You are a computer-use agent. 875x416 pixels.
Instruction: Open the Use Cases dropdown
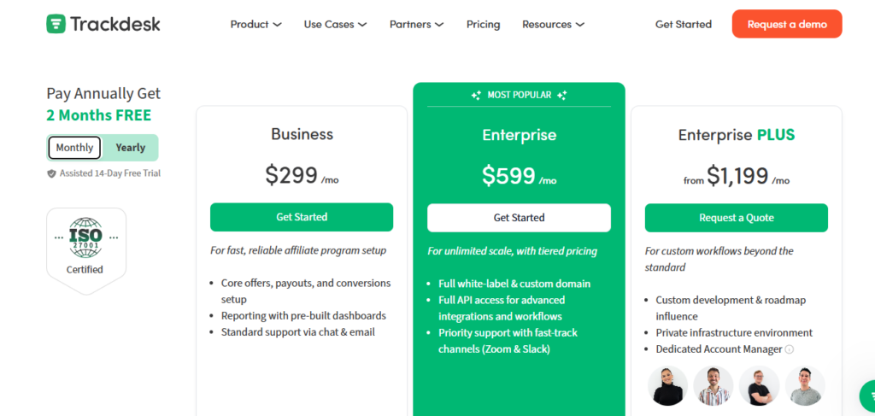coord(335,24)
